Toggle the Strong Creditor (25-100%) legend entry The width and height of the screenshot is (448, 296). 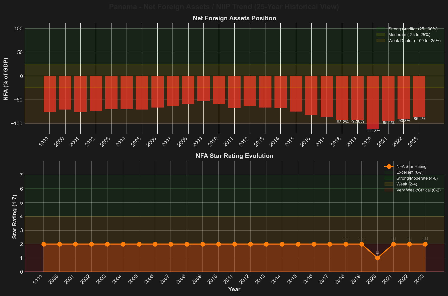click(413, 29)
